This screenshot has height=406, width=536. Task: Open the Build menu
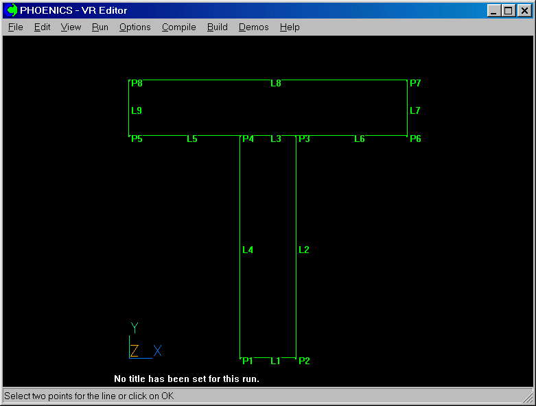(217, 27)
